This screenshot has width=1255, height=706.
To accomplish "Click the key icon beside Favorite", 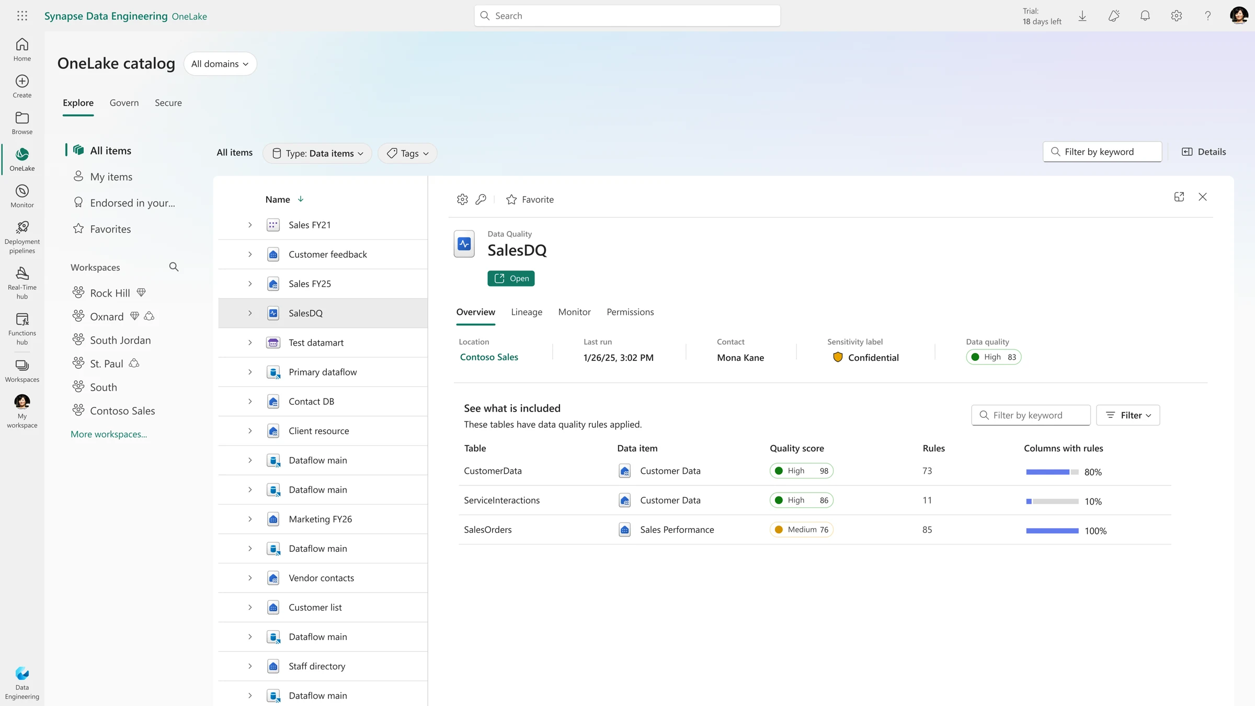I will coord(481,199).
